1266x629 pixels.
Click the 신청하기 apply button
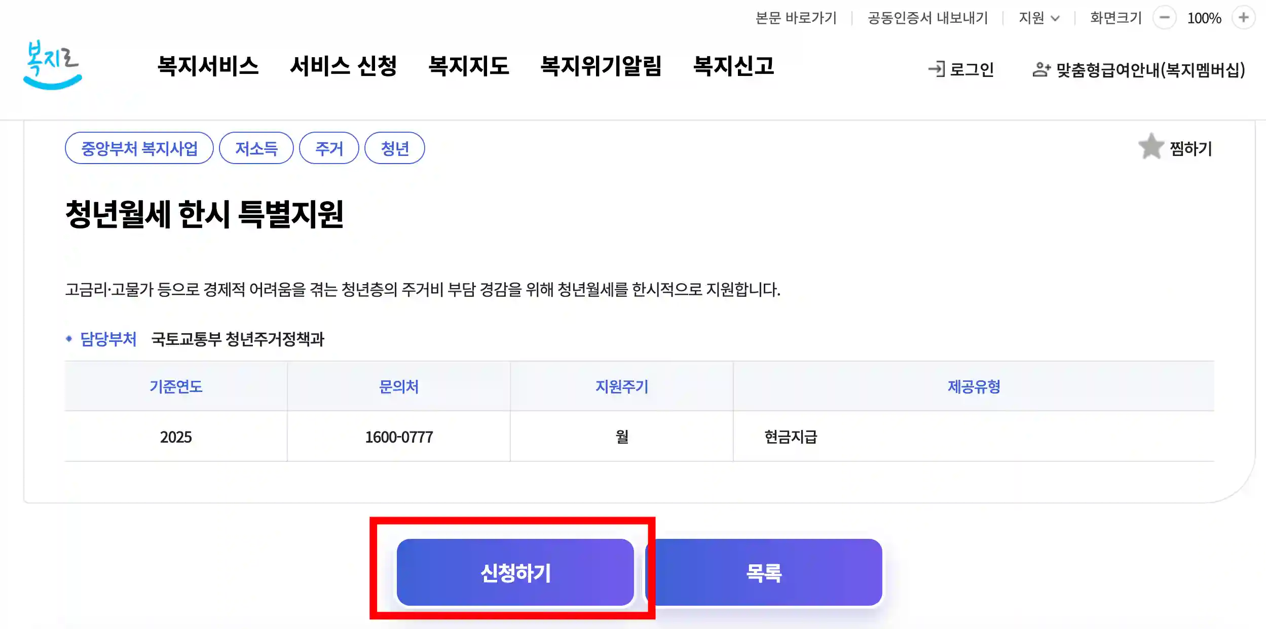coord(515,573)
